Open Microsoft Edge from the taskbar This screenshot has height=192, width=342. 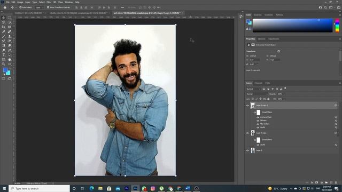(91, 188)
